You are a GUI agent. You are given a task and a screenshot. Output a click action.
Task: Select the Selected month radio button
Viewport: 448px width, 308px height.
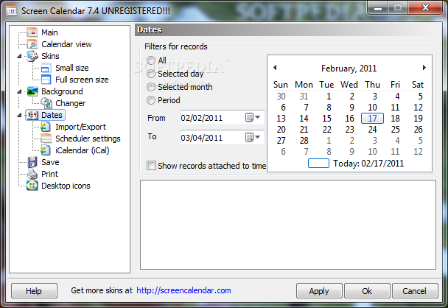(x=151, y=87)
